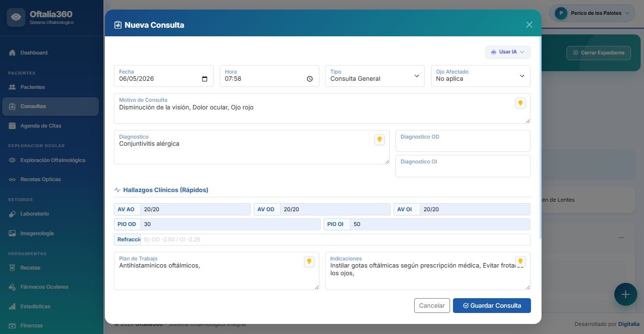The width and height of the screenshot is (644, 334).
Task: Open the calendar picker in Fecha field
Action: [204, 79]
